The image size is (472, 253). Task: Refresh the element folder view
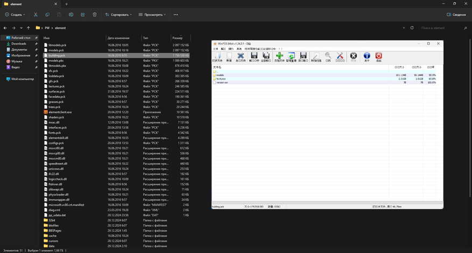click(412, 28)
